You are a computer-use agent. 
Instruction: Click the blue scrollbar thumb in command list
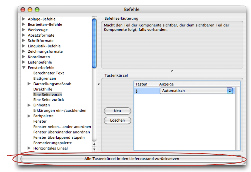click(94, 42)
